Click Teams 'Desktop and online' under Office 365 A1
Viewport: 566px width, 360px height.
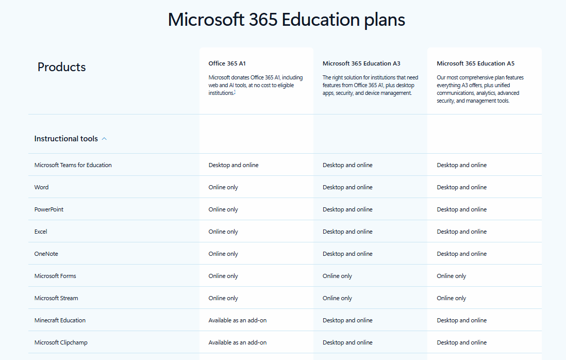[x=234, y=165]
